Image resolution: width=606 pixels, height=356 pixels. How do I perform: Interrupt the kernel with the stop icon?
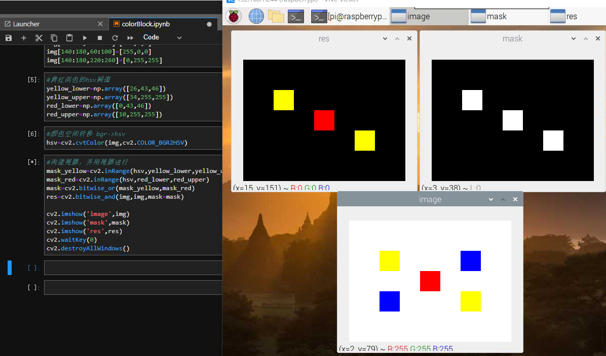(100, 38)
